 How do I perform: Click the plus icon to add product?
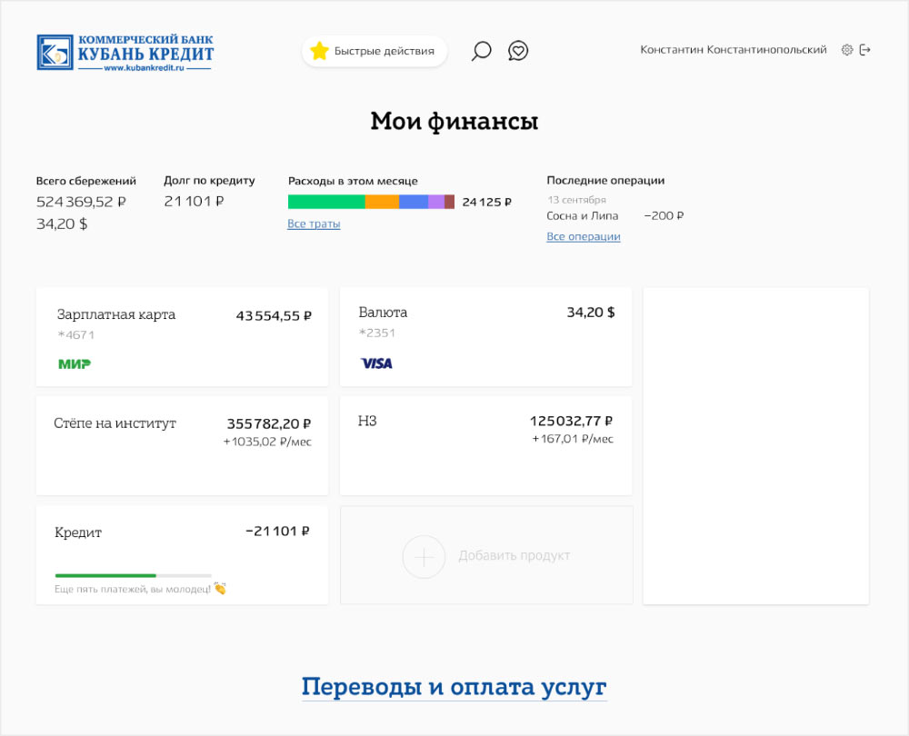[x=424, y=556]
